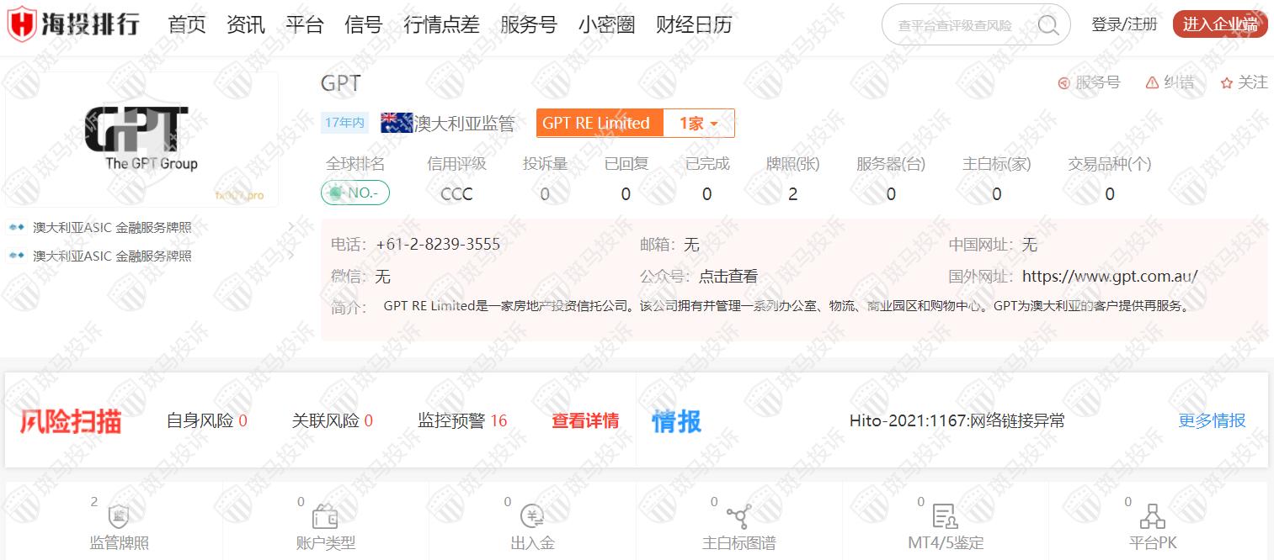Expand second 澳大利亚ASIC 金融服务牌照 entry
The image size is (1274, 560).
point(291,256)
